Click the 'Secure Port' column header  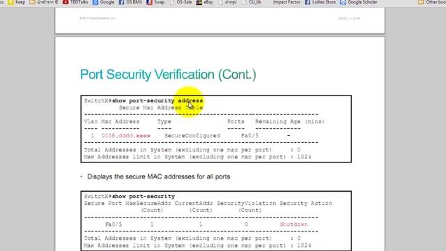tap(103, 204)
